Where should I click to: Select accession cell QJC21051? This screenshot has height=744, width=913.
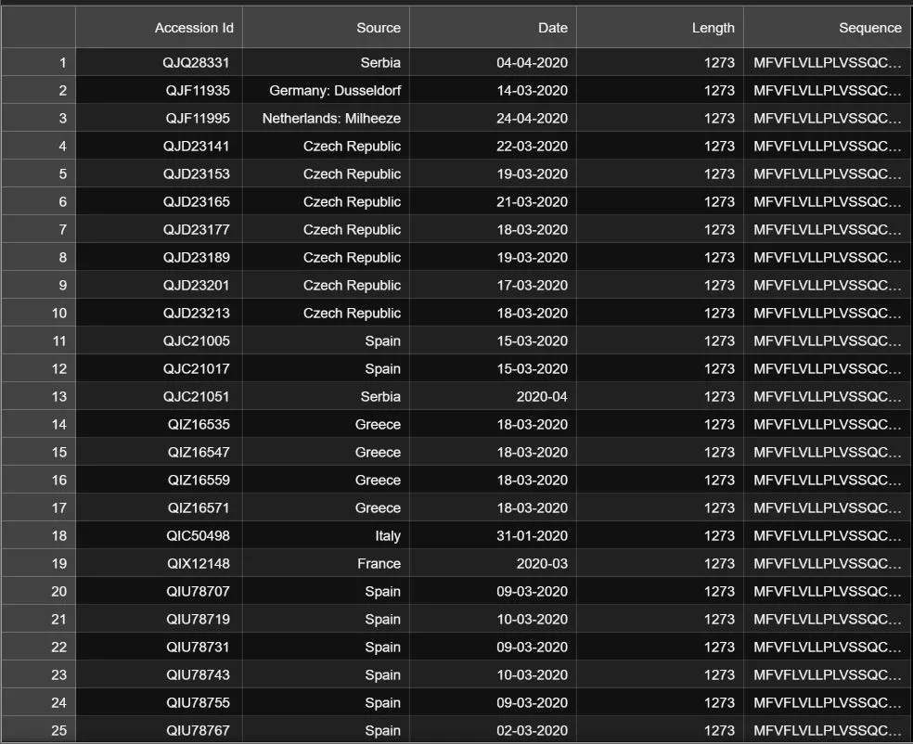(x=159, y=396)
